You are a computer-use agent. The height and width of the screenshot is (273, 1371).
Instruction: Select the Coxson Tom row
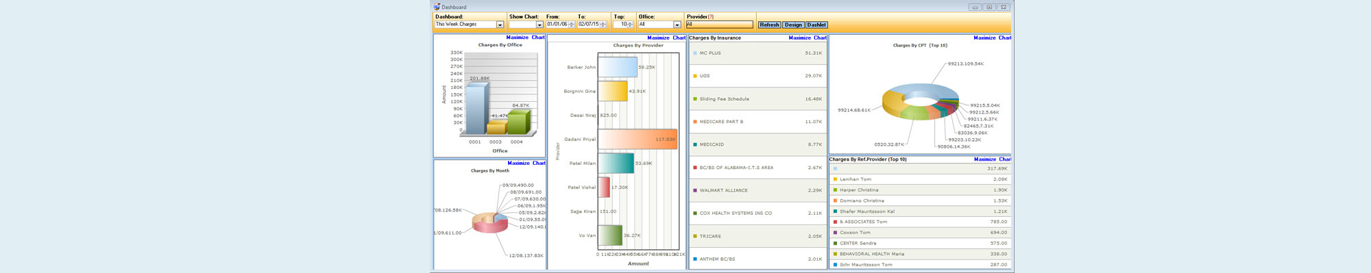pyautogui.click(x=920, y=233)
